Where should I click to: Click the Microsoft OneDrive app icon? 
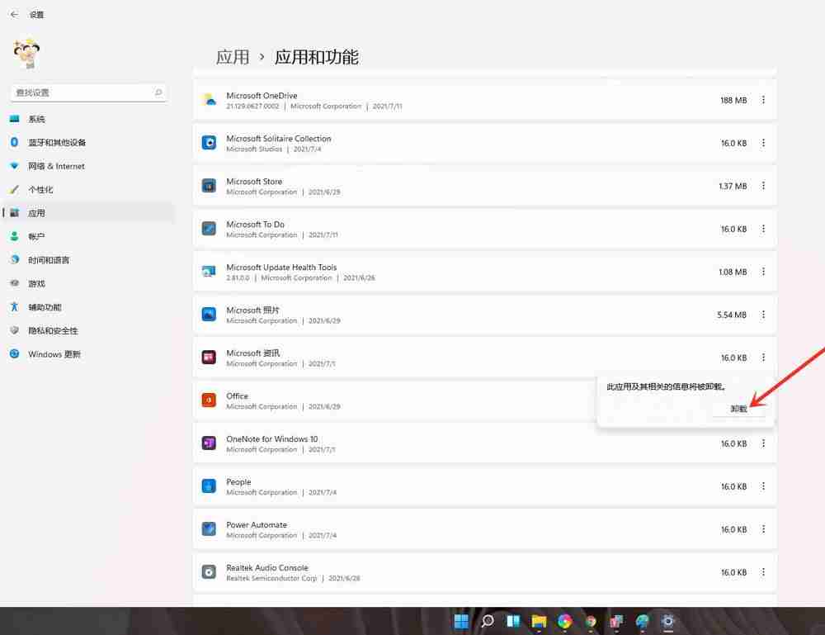pos(210,100)
